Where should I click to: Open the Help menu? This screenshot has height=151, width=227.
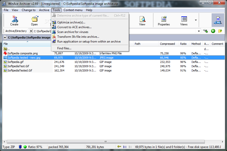pyautogui.click(x=89, y=10)
